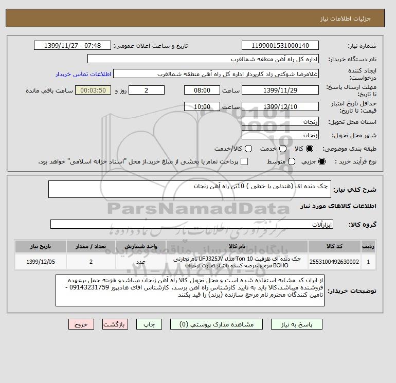
Task: Click row number 1 cell
Action: click(x=368, y=262)
